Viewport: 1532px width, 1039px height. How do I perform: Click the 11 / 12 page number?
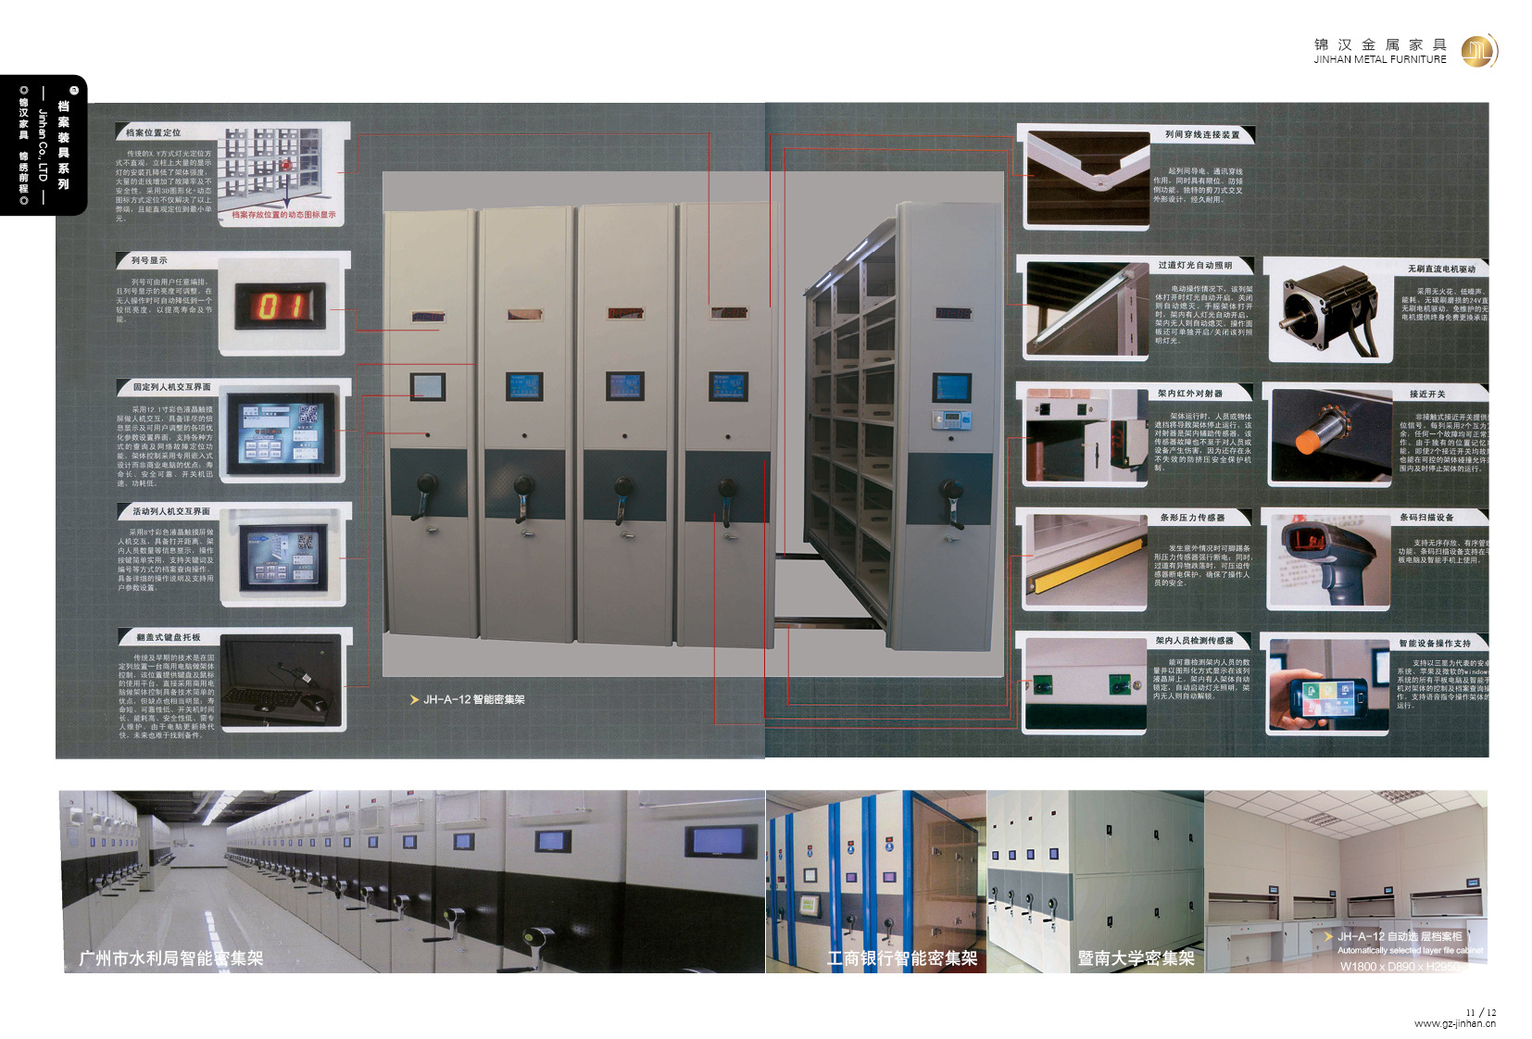[x=1480, y=1012]
